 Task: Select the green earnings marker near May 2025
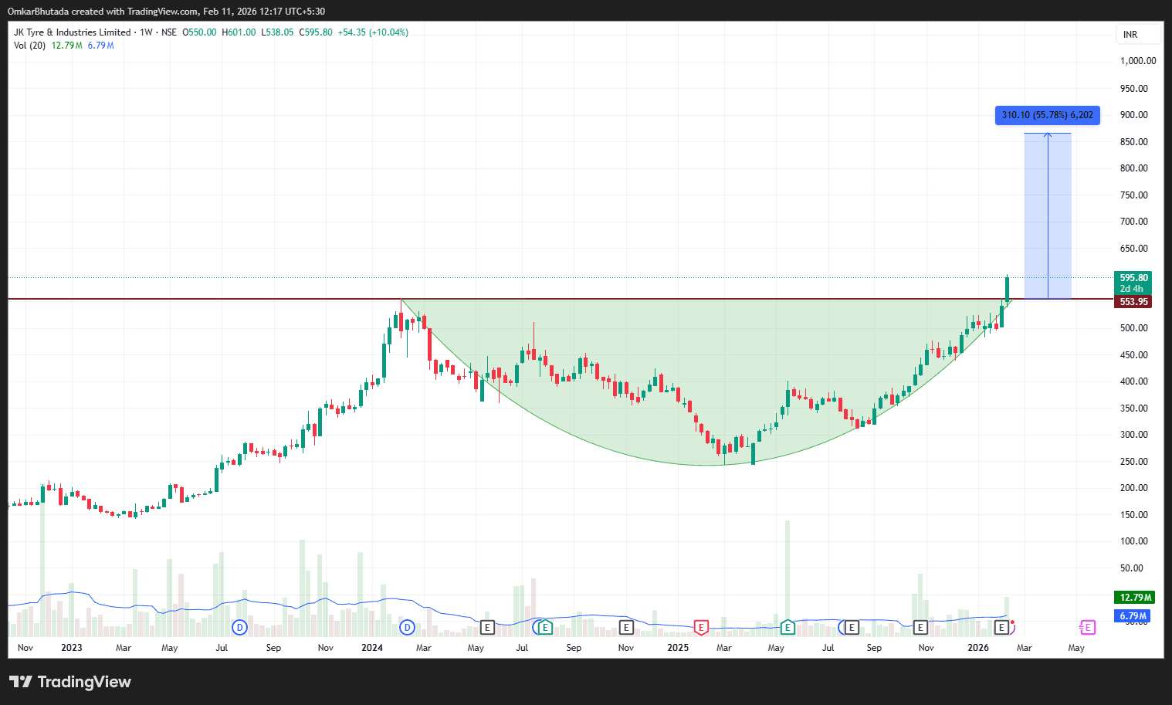(x=788, y=627)
